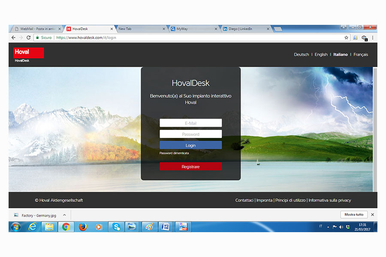Viewport: 386px width, 257px height.
Task: Click the Password input field
Action: click(190, 134)
